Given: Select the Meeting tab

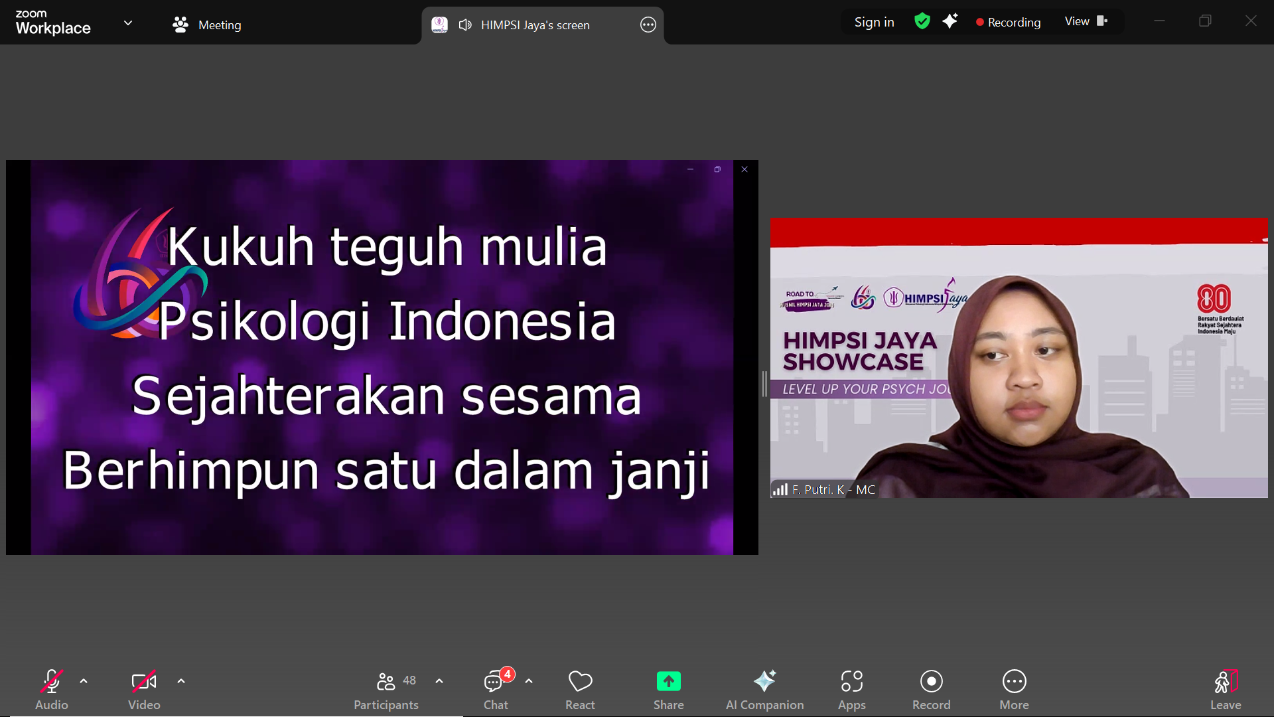Looking at the screenshot, I should click(x=206, y=25).
